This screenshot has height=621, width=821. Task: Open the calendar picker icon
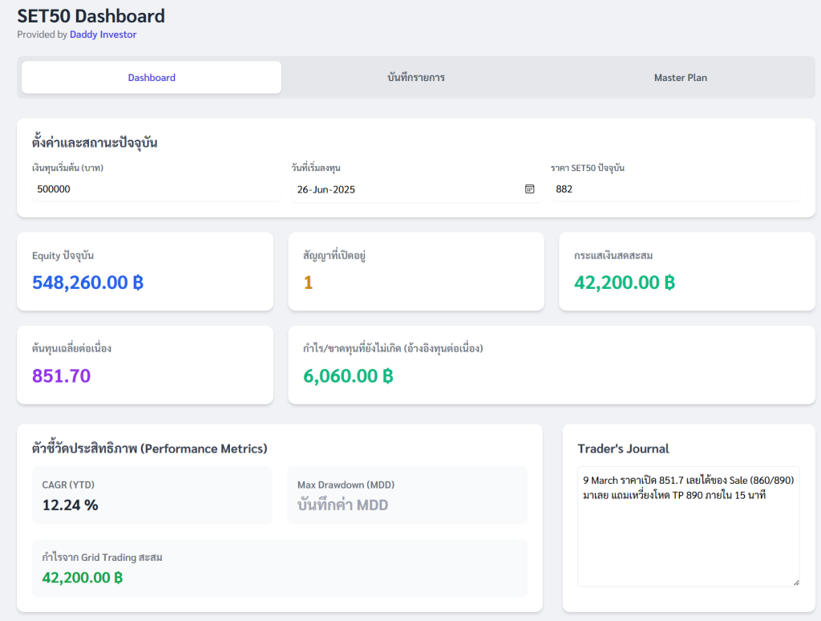coord(529,189)
